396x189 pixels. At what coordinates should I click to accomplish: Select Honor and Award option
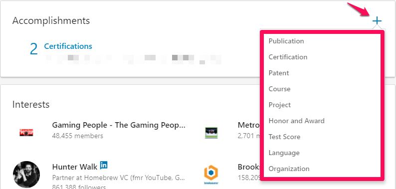[296, 121]
